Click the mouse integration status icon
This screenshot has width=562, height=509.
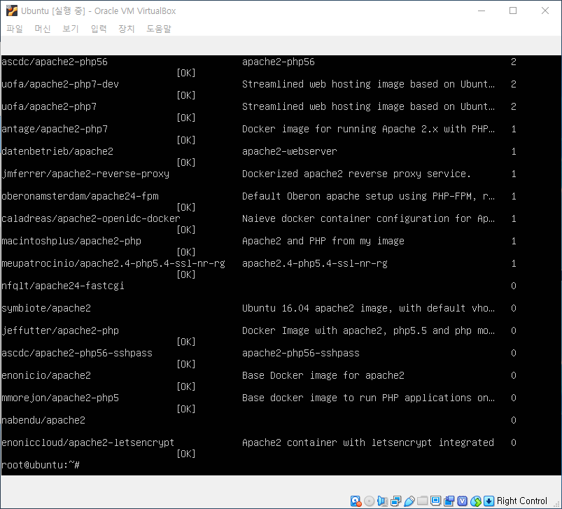point(476,501)
